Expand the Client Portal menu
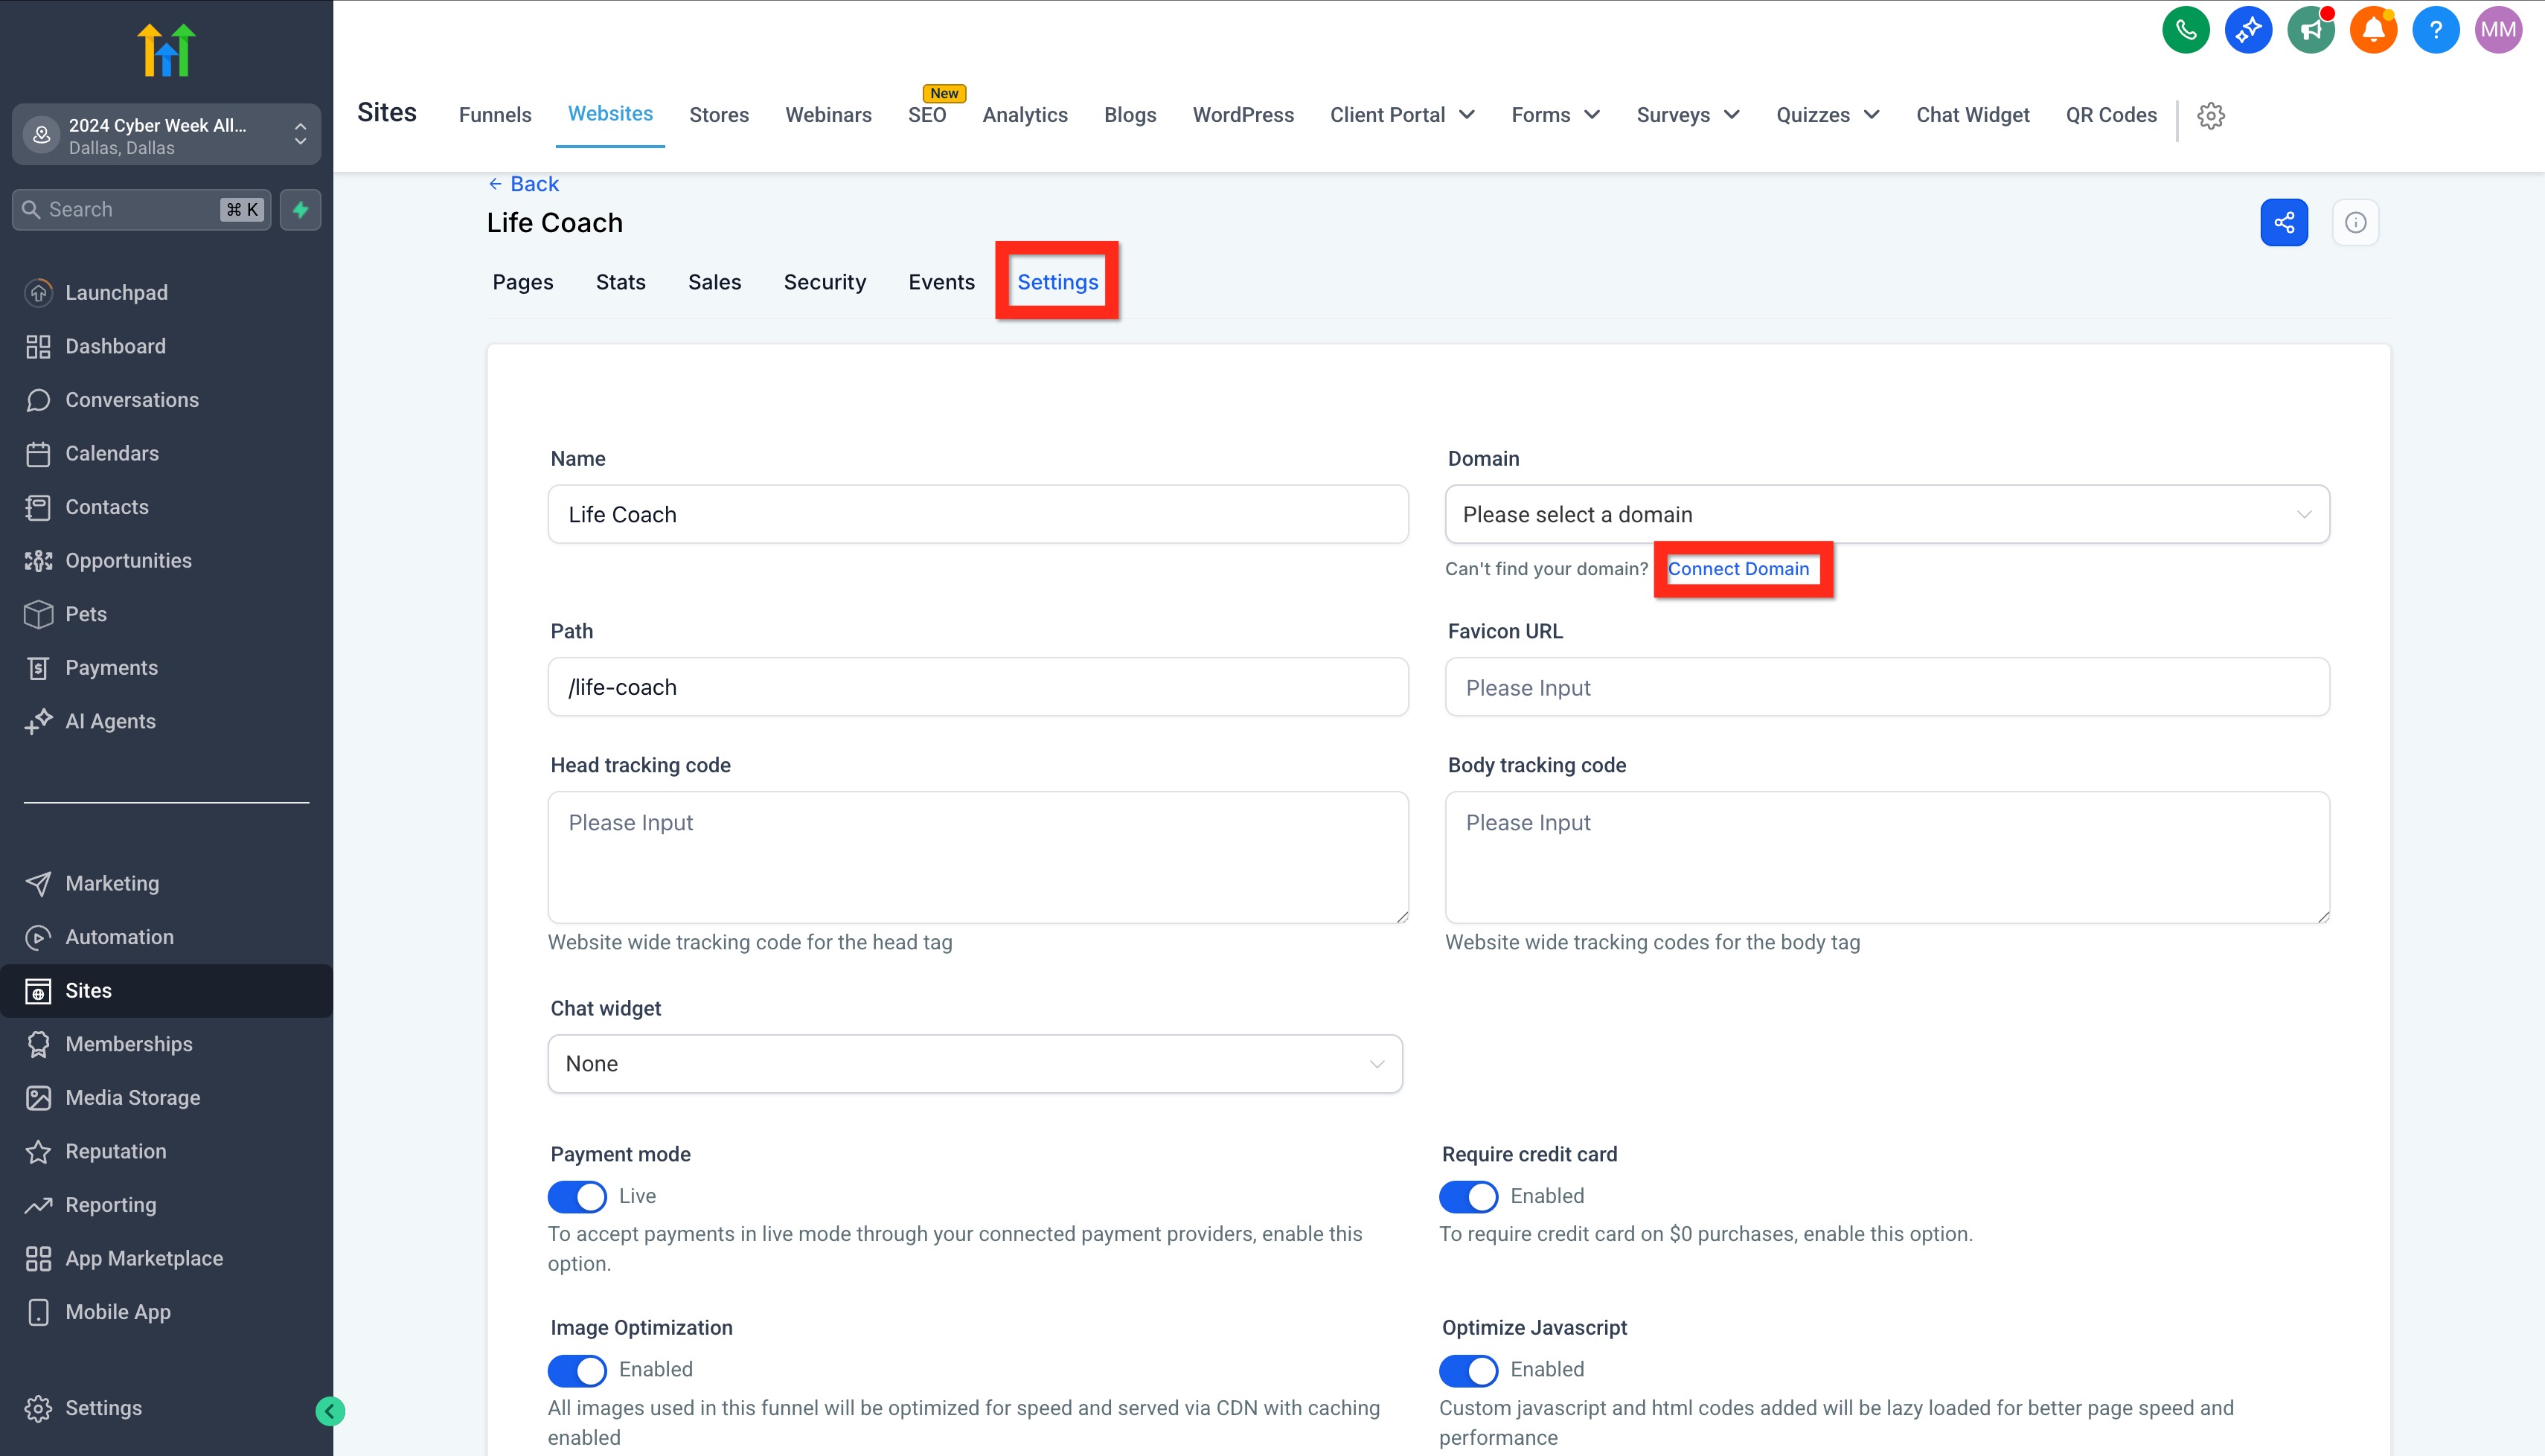 click(x=1401, y=115)
